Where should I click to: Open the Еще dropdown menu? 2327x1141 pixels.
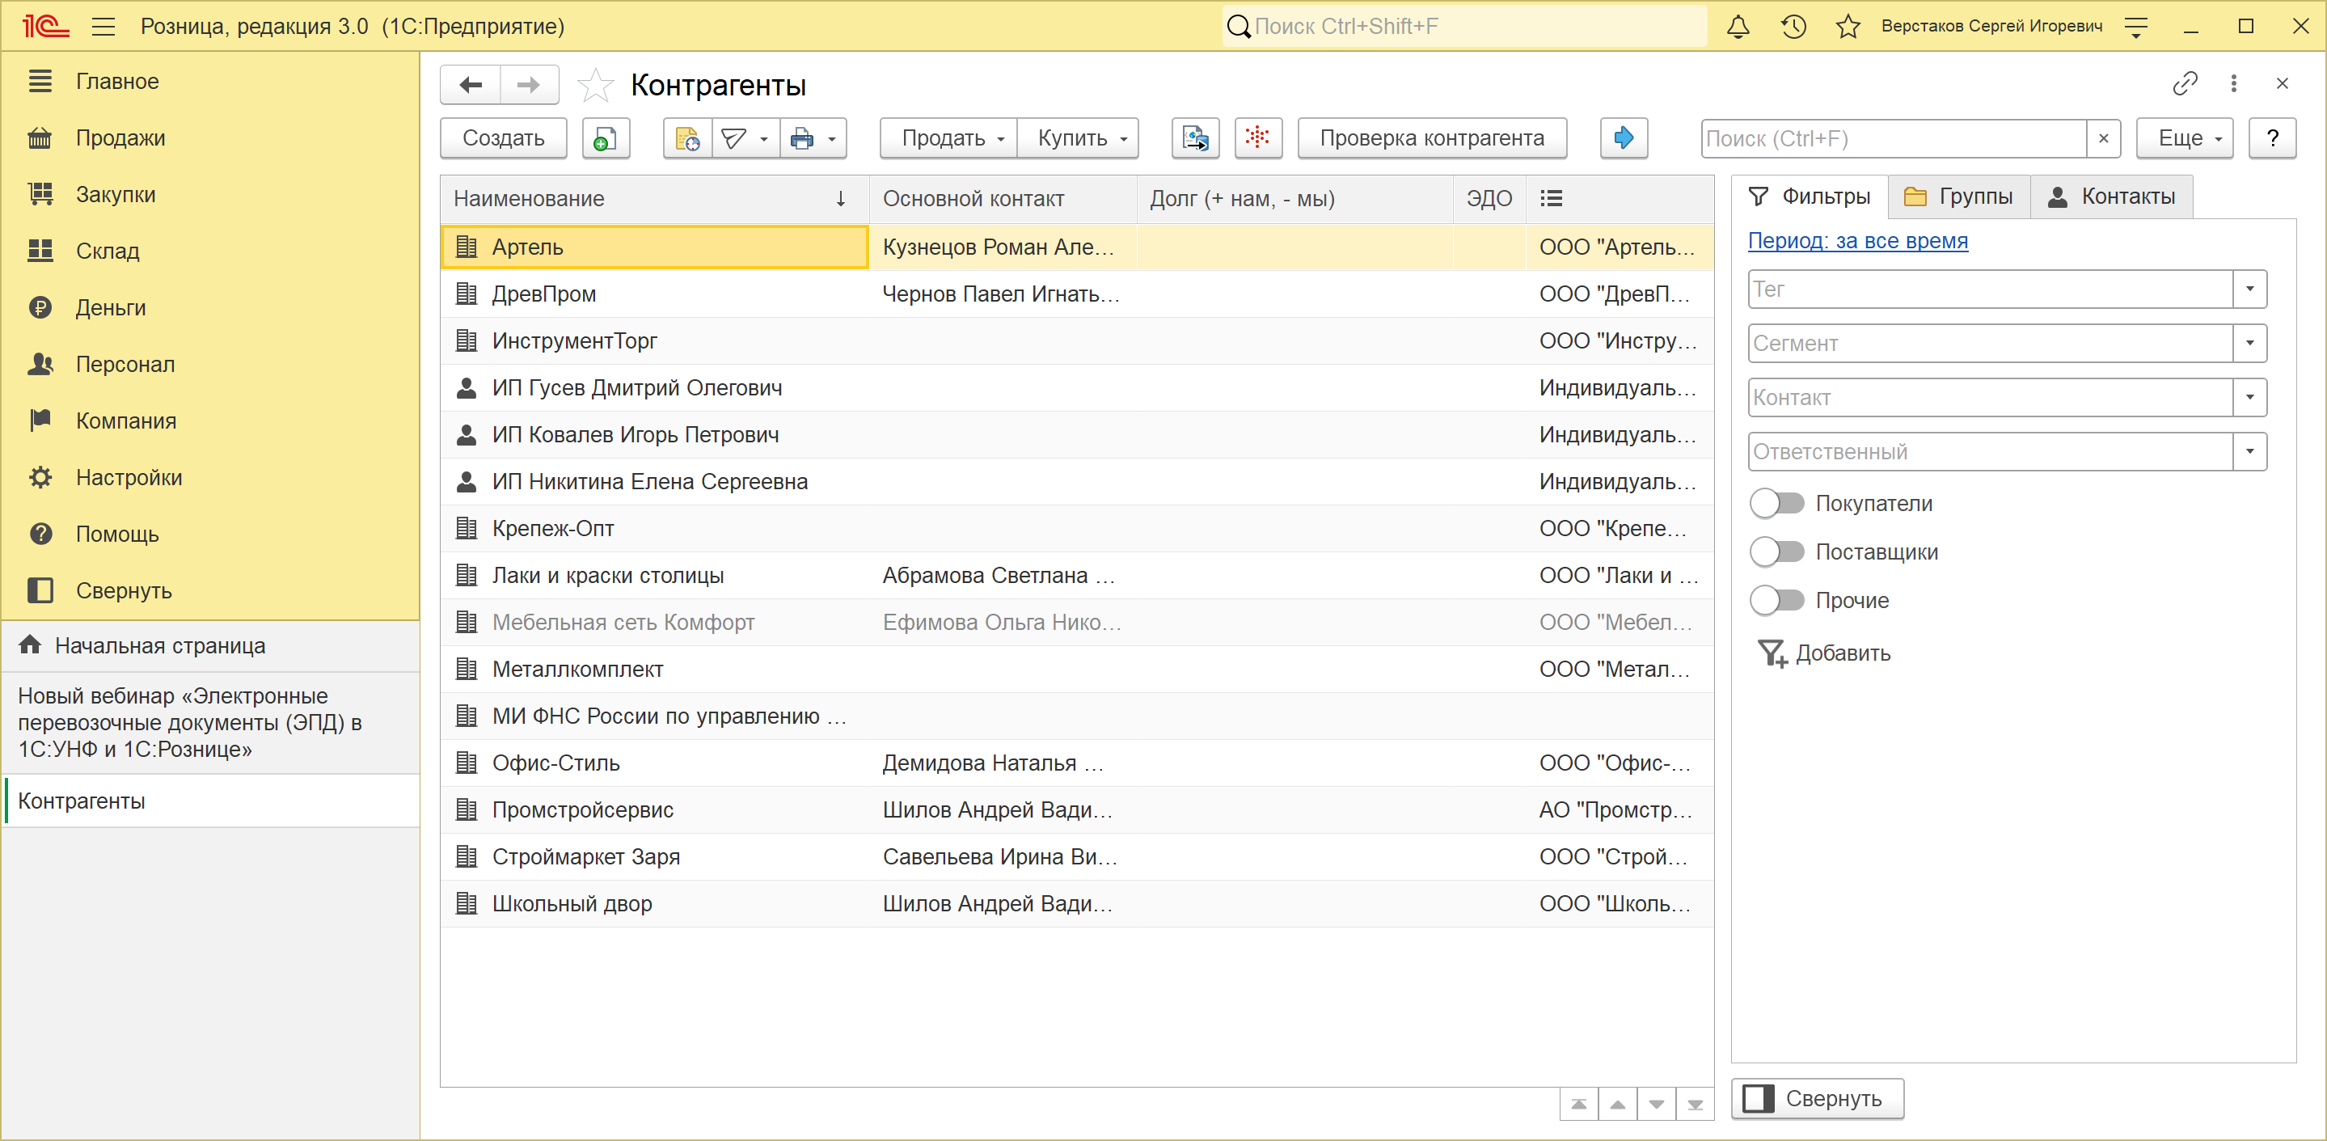click(x=2184, y=138)
